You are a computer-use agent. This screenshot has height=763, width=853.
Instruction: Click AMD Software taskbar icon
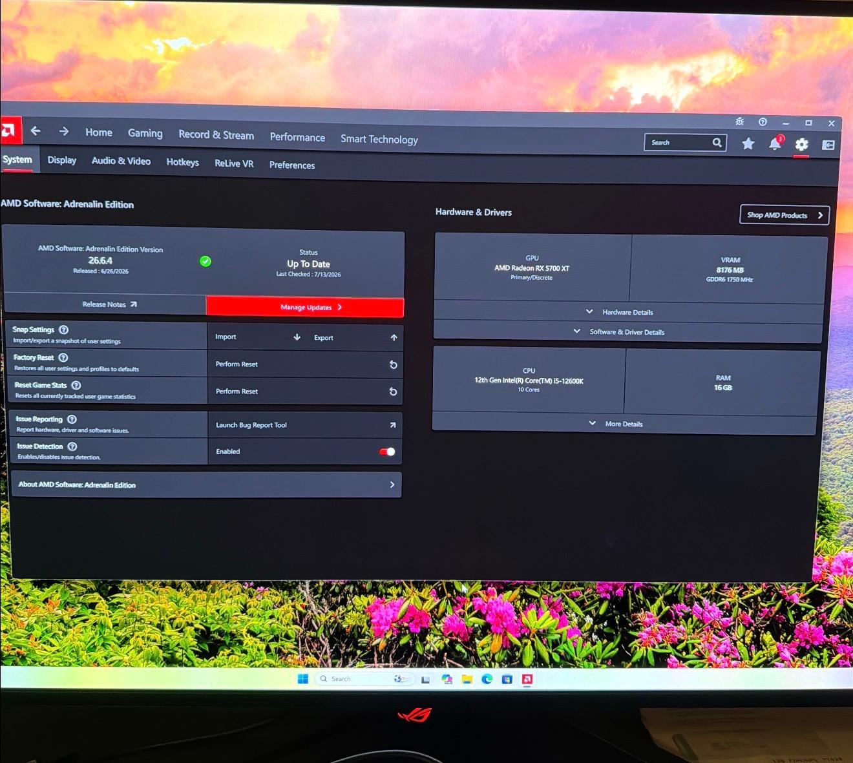tap(527, 679)
